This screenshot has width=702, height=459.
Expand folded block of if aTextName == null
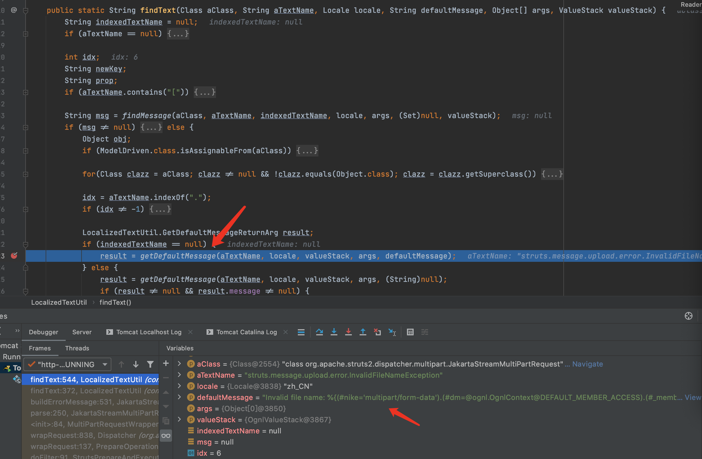coord(178,34)
